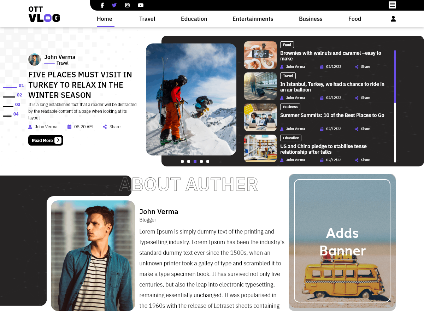
Task: Click the YouTube channel icon
Action: 140,5
